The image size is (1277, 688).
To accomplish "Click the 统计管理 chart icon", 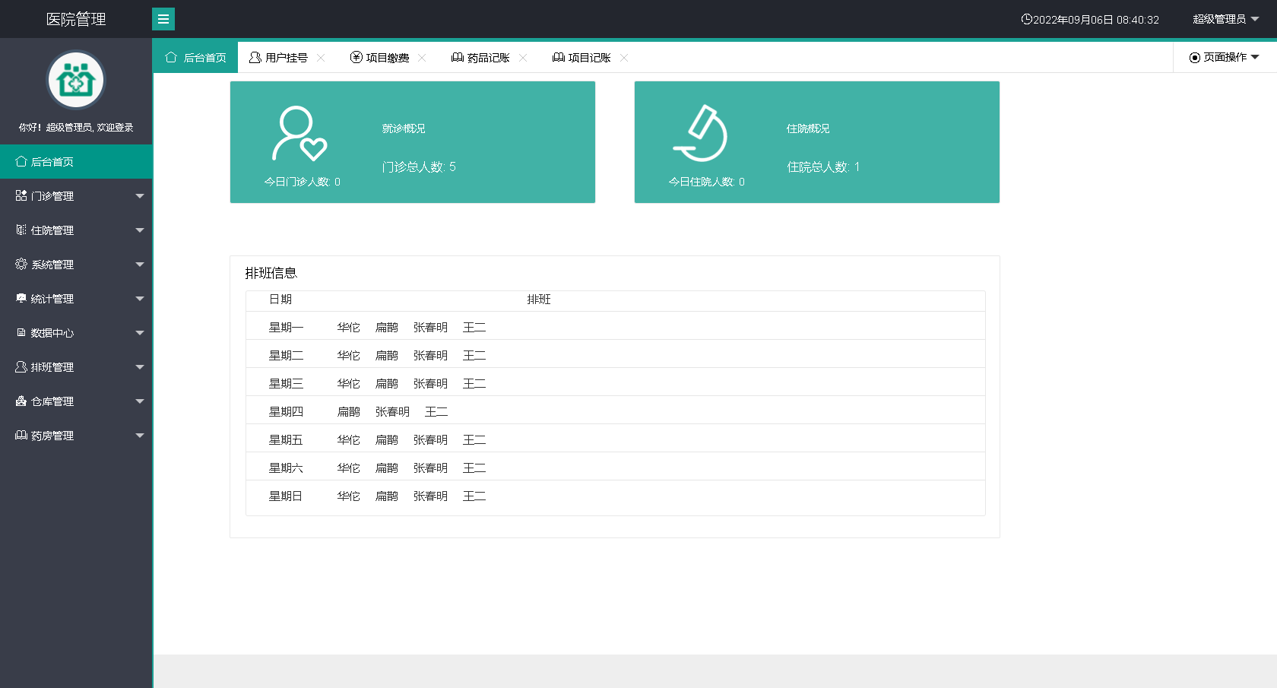I will pos(21,298).
